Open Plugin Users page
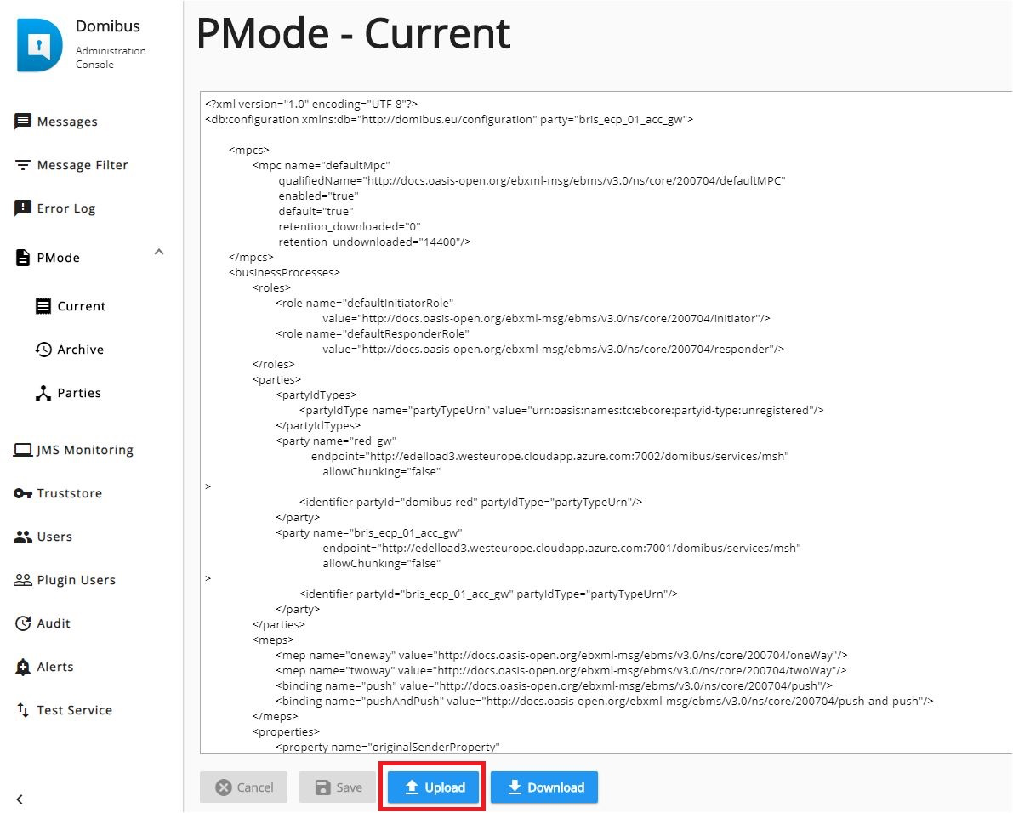 point(77,580)
